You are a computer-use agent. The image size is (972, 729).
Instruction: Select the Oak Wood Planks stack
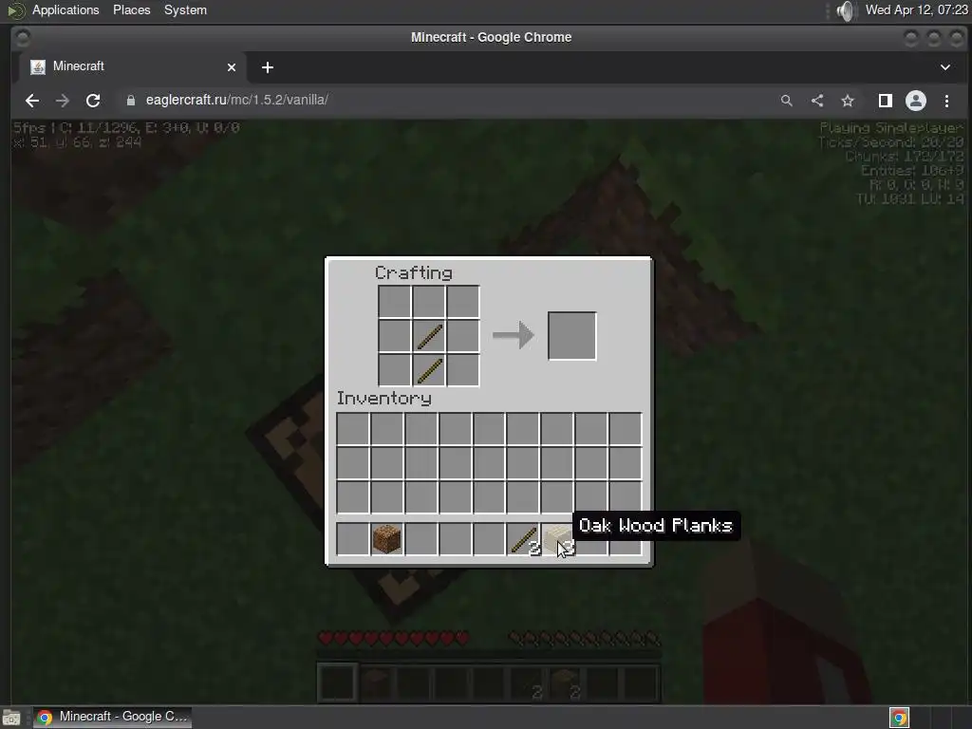[557, 538]
